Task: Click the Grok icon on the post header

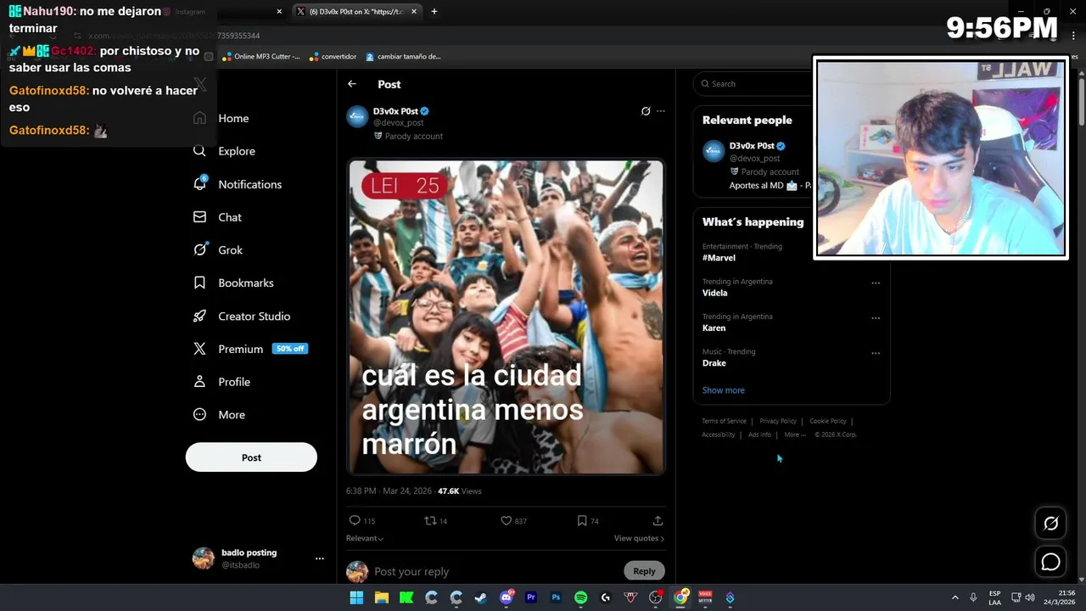Action: point(646,111)
